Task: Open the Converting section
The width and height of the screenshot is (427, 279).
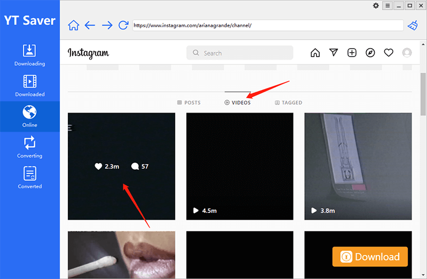Action: point(30,147)
